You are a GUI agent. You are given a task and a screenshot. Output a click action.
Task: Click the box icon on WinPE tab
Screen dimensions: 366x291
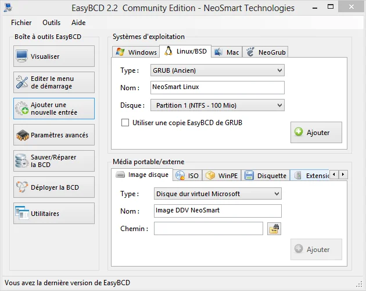coord(210,175)
